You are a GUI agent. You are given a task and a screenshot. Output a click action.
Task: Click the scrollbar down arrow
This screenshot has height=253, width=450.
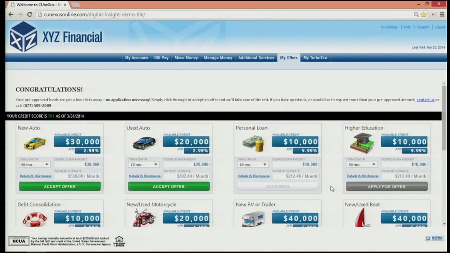444,224
